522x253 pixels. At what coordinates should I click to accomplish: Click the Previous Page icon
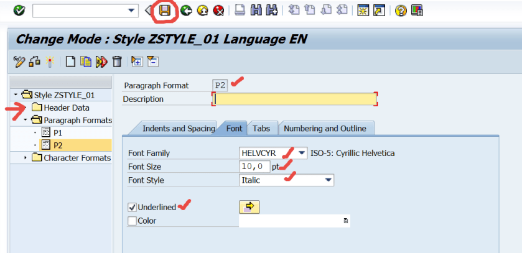pyautogui.click(x=310, y=11)
